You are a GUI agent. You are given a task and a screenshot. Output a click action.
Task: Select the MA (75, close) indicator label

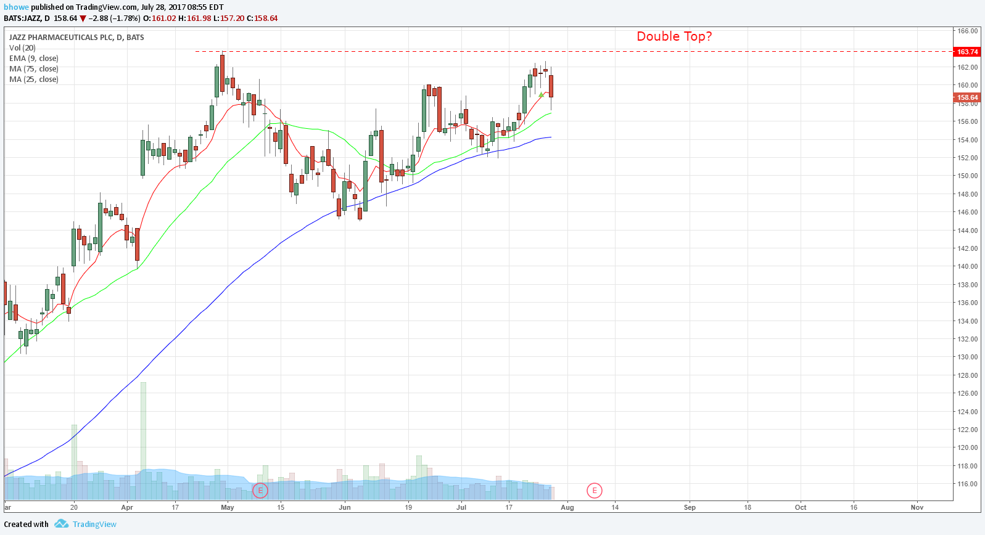coord(34,68)
